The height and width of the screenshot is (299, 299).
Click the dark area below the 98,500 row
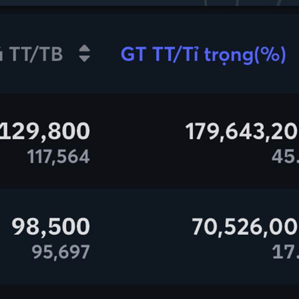click(149, 292)
